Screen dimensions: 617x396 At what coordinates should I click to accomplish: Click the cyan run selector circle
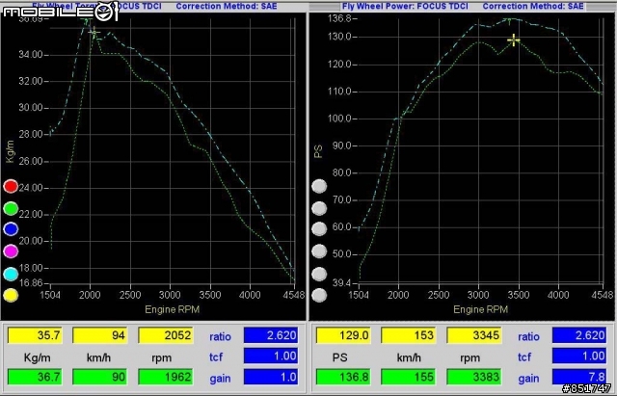11,274
